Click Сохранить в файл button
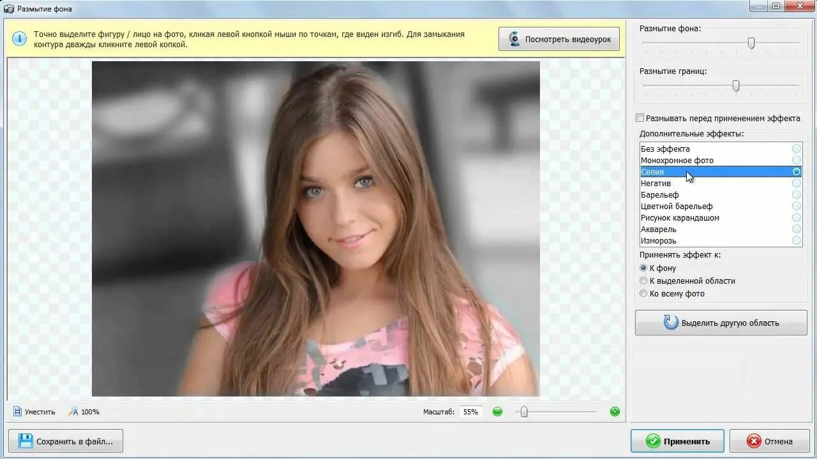817x459 pixels. click(x=66, y=441)
